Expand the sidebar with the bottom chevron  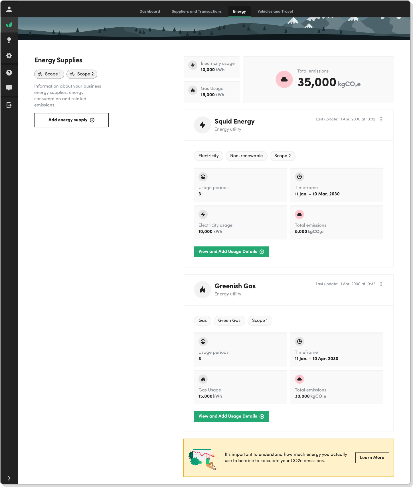(x=9, y=478)
